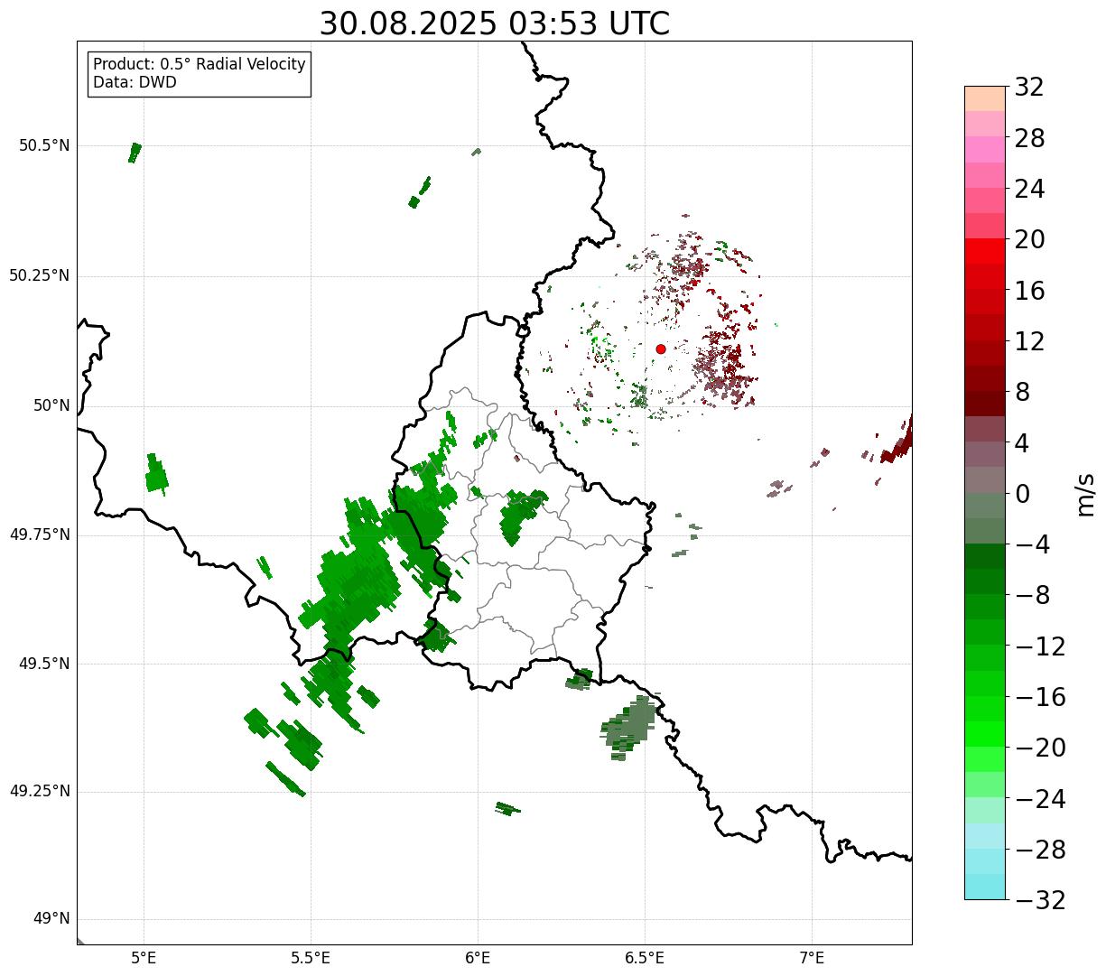Click the 50°N latitude label
This screenshot has height=976, width=1106.
51,405
